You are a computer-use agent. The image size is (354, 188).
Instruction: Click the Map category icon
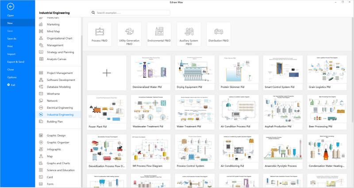pyautogui.click(x=41, y=156)
